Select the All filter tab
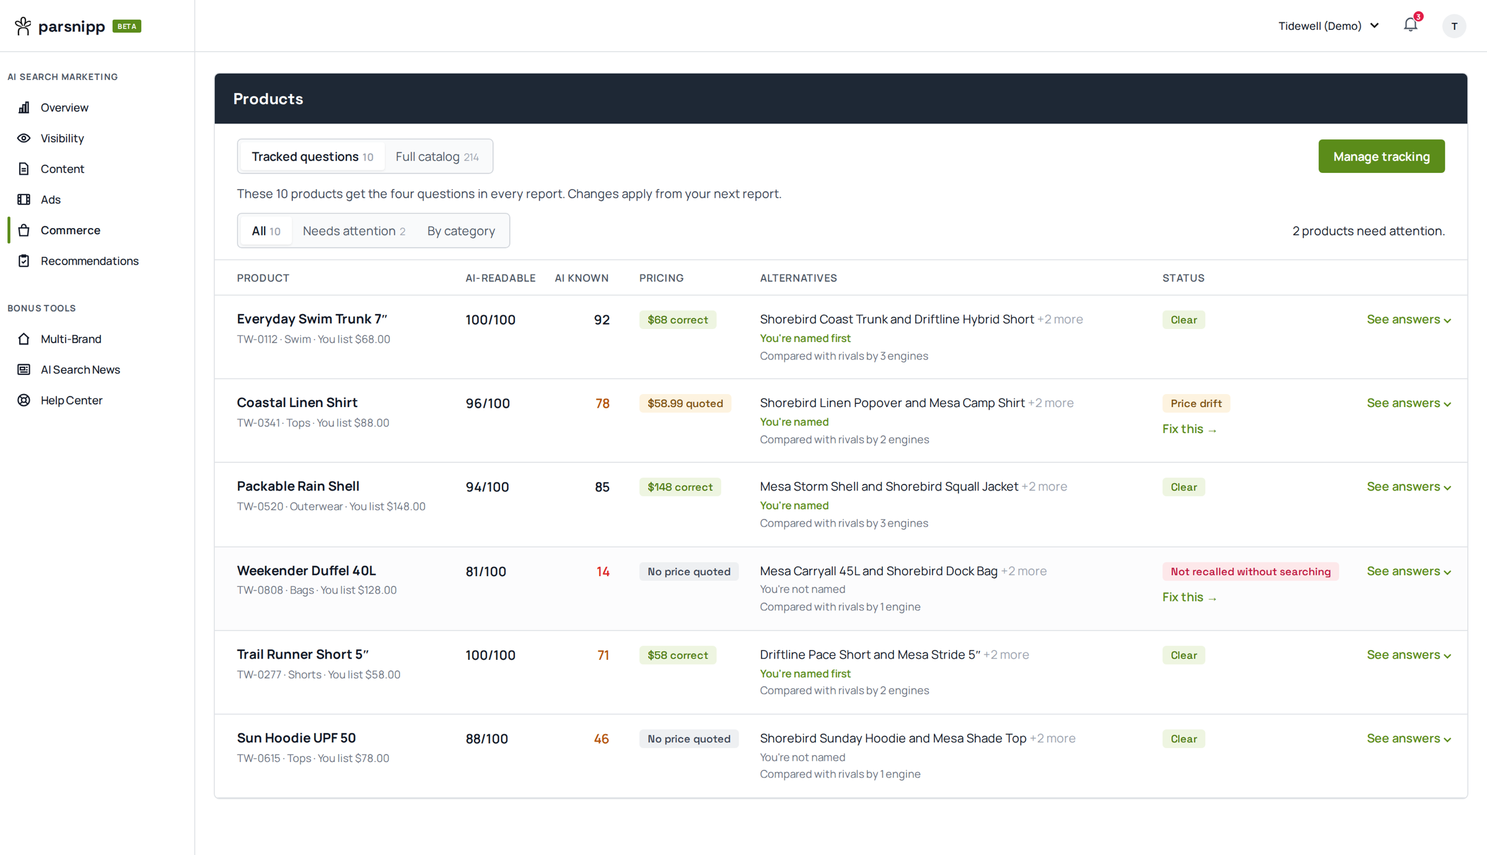The width and height of the screenshot is (1487, 855). pos(266,231)
